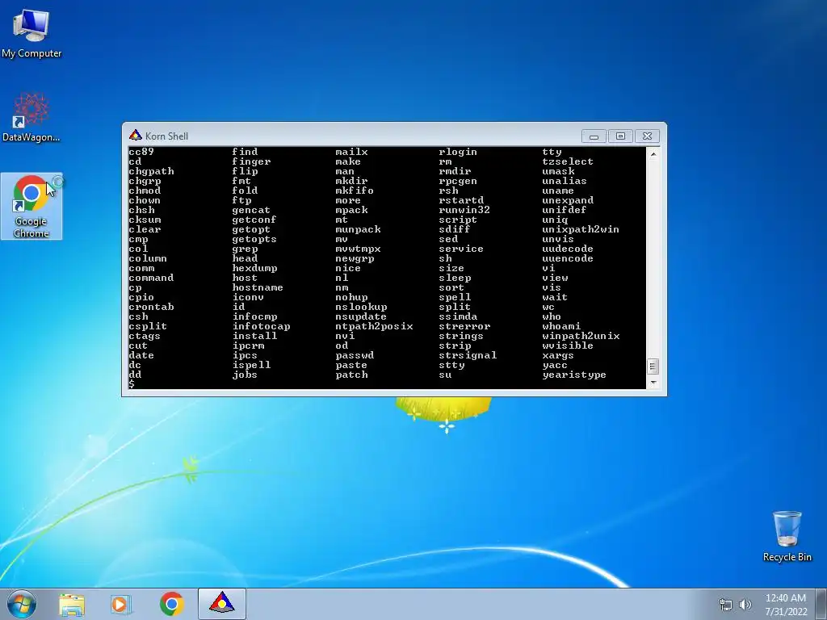Open Windows Explorer from the taskbar
Image resolution: width=827 pixels, height=620 pixels.
(x=72, y=604)
